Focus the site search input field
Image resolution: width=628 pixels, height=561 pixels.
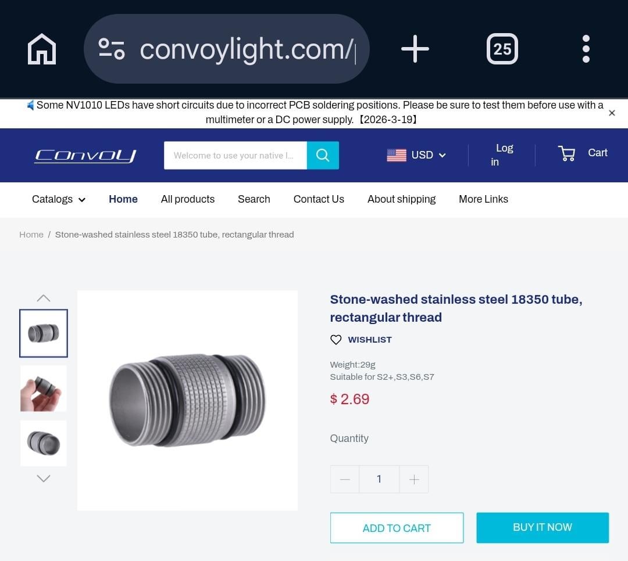coord(235,156)
